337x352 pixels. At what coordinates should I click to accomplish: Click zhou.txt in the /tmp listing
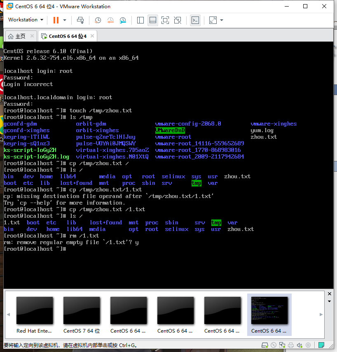click(x=264, y=137)
